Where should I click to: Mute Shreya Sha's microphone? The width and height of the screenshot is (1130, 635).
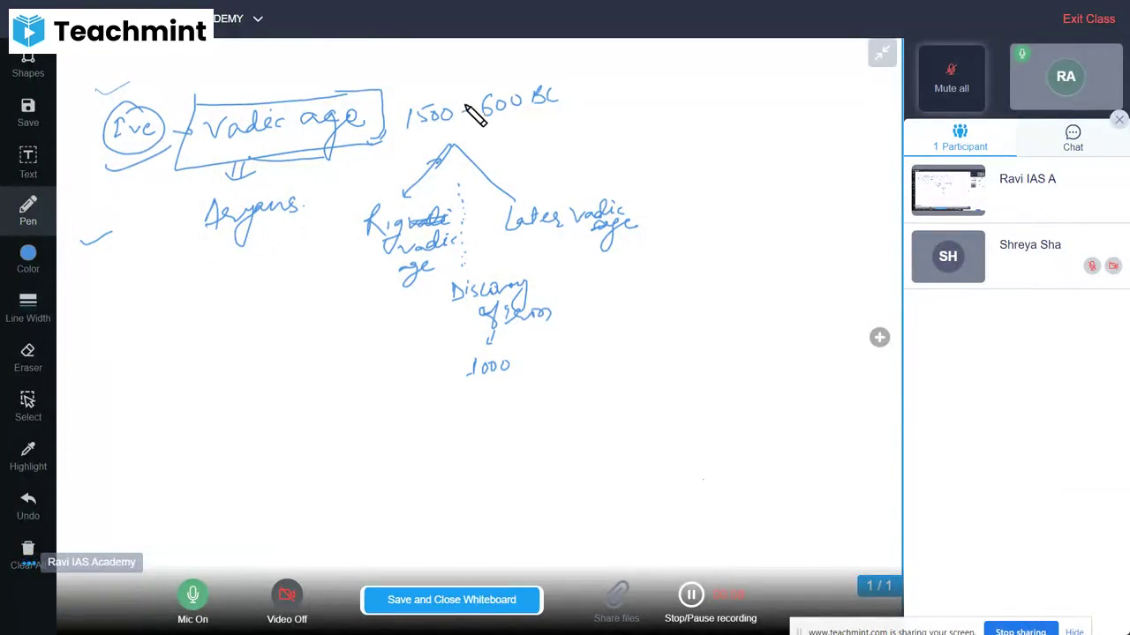(1092, 265)
